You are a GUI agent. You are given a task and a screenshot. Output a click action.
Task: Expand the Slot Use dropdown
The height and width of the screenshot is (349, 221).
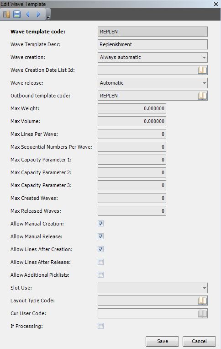point(204,288)
